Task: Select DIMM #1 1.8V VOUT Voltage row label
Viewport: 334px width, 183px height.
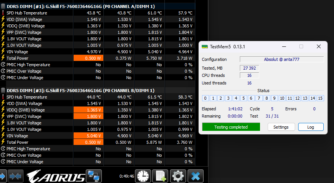Action: (24, 39)
